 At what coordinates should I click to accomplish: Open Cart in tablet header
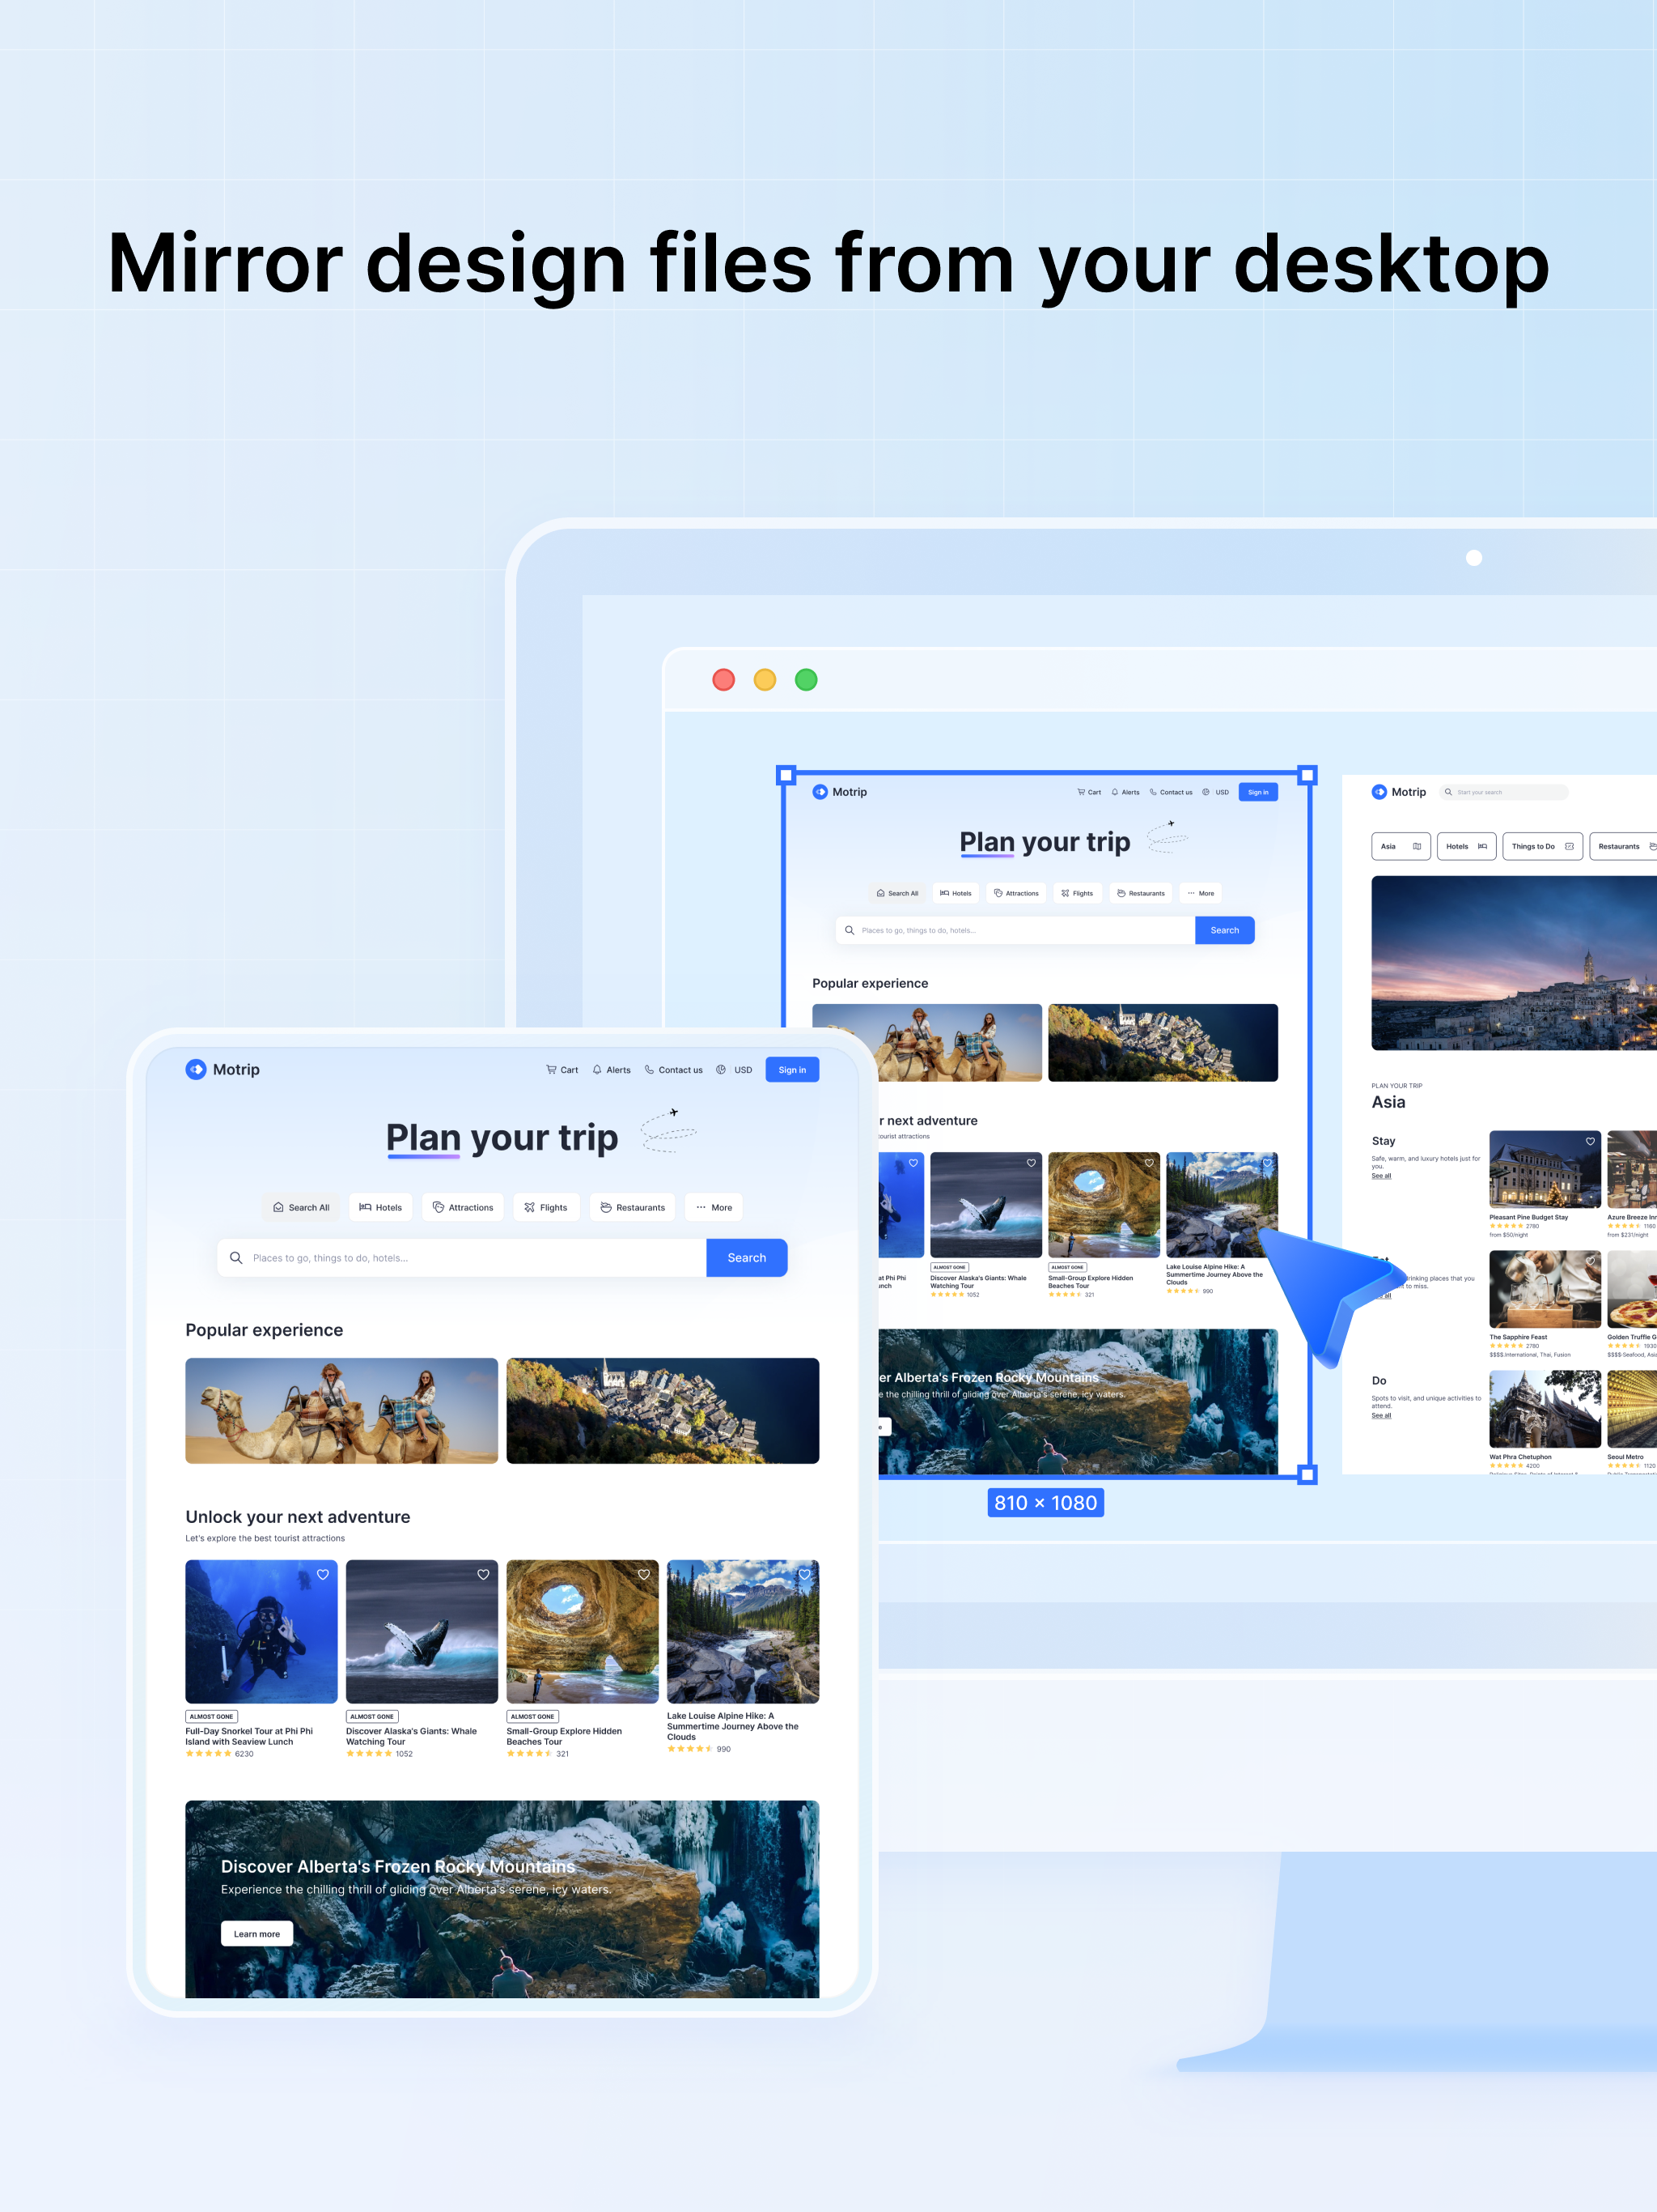tap(562, 1070)
